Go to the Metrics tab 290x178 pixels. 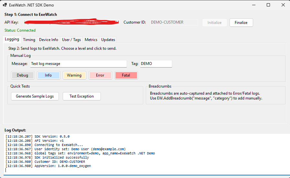pyautogui.click(x=91, y=40)
